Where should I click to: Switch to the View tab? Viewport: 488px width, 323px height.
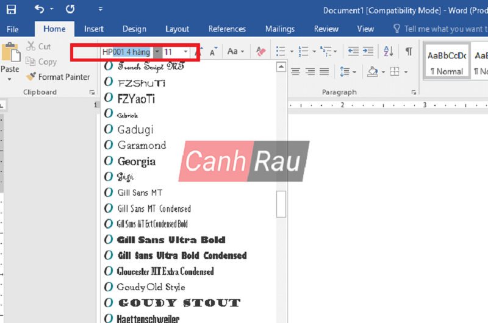(365, 29)
